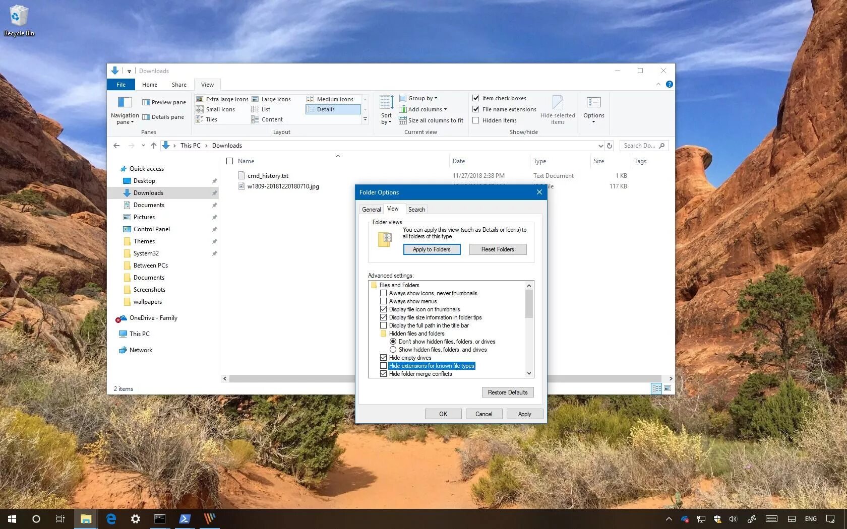The height and width of the screenshot is (529, 847).
Task: Click the Apply to Folders button
Action: click(x=432, y=249)
